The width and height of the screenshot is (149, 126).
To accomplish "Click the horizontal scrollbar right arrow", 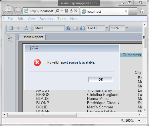I will coord(140,115).
